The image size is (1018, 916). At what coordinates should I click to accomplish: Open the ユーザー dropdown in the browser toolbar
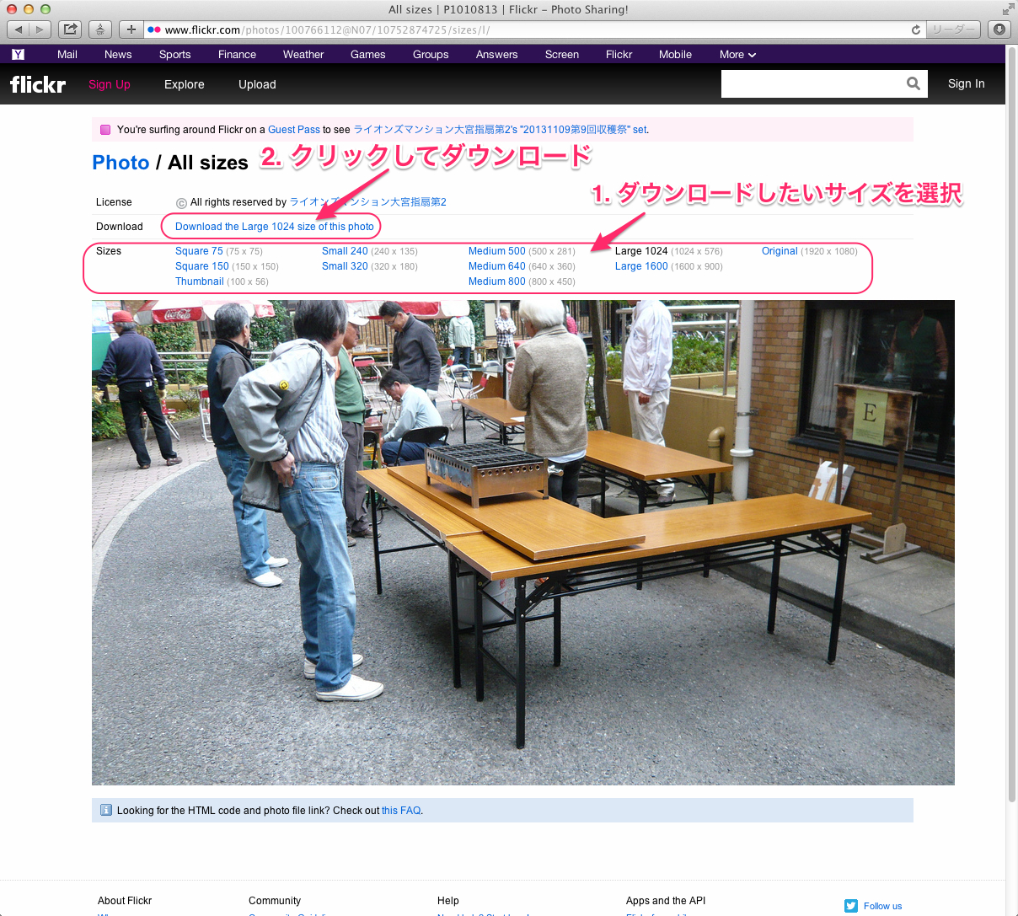[x=953, y=29]
